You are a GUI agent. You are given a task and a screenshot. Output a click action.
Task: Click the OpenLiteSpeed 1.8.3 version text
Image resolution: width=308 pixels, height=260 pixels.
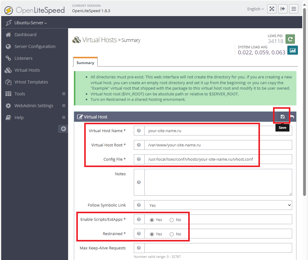91,11
